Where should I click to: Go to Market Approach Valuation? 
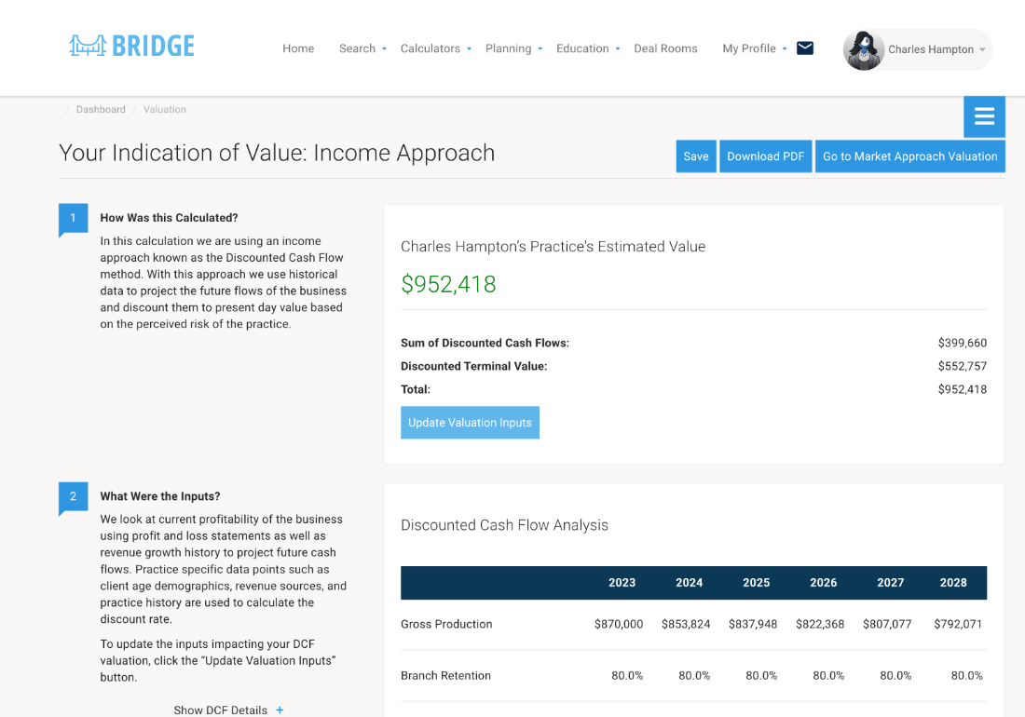[x=909, y=156]
